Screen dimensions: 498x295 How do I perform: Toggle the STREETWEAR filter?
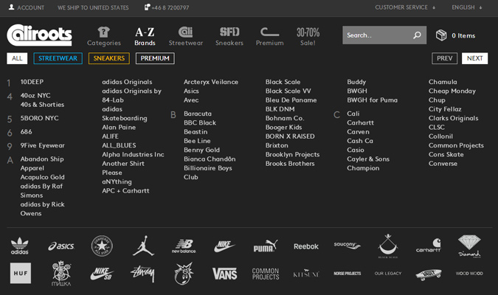point(58,58)
